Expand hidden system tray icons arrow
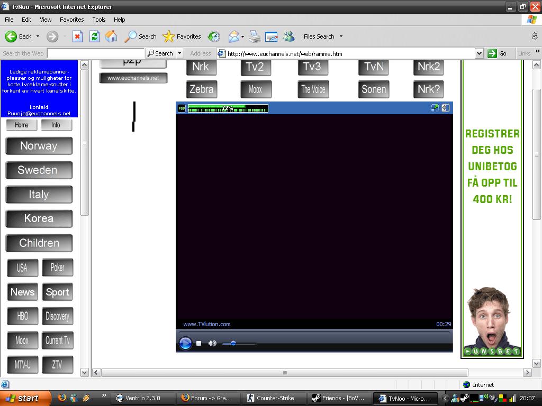This screenshot has height=406, width=542. coord(446,399)
